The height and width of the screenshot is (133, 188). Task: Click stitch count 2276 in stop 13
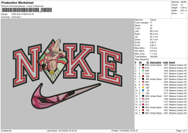pyautogui.click(x=147, y=99)
